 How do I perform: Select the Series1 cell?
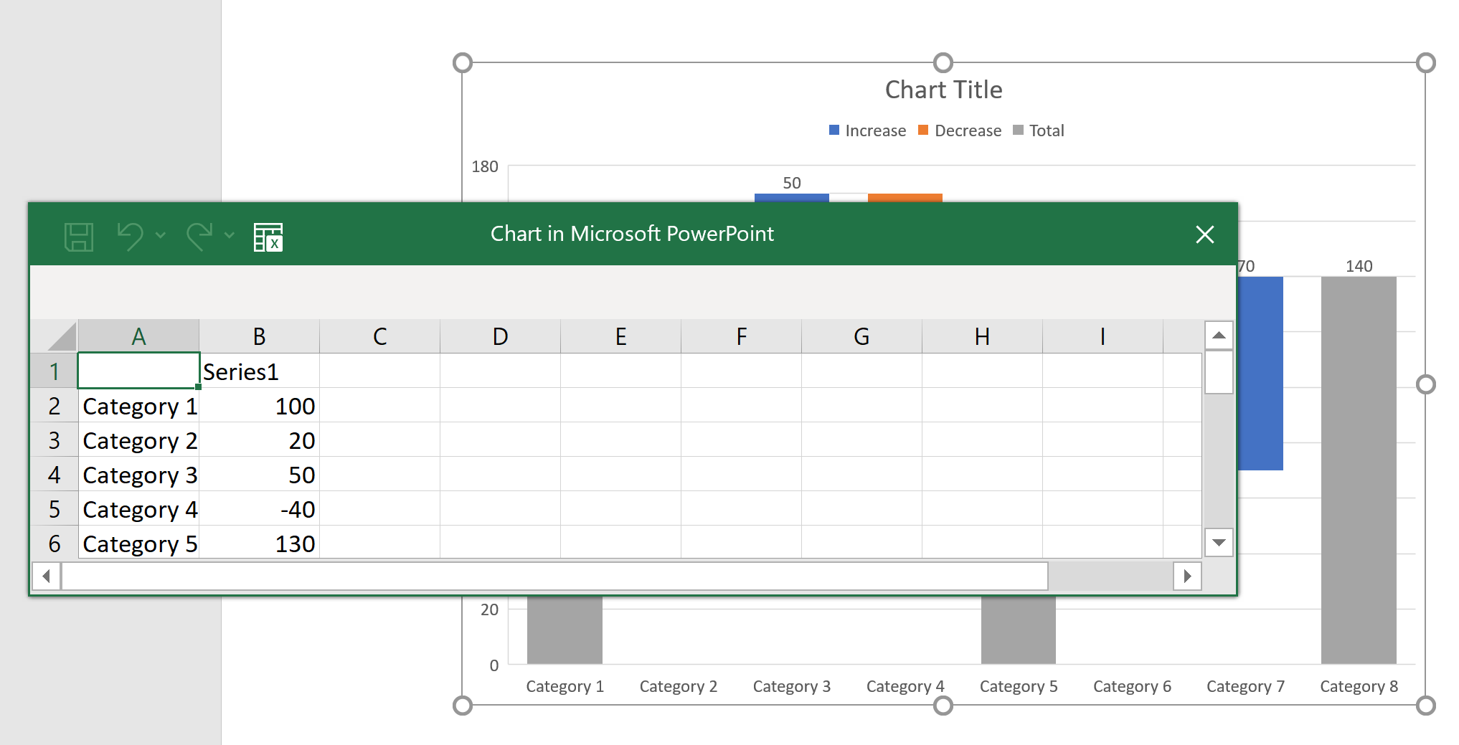259,371
